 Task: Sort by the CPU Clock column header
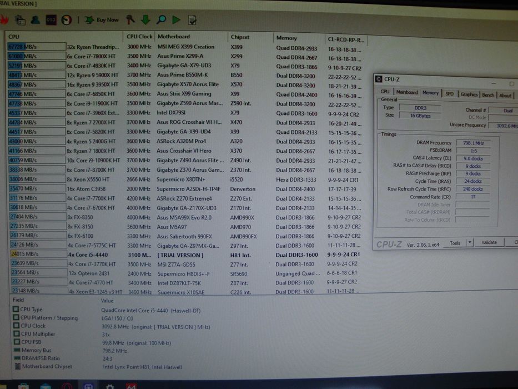[x=139, y=36]
